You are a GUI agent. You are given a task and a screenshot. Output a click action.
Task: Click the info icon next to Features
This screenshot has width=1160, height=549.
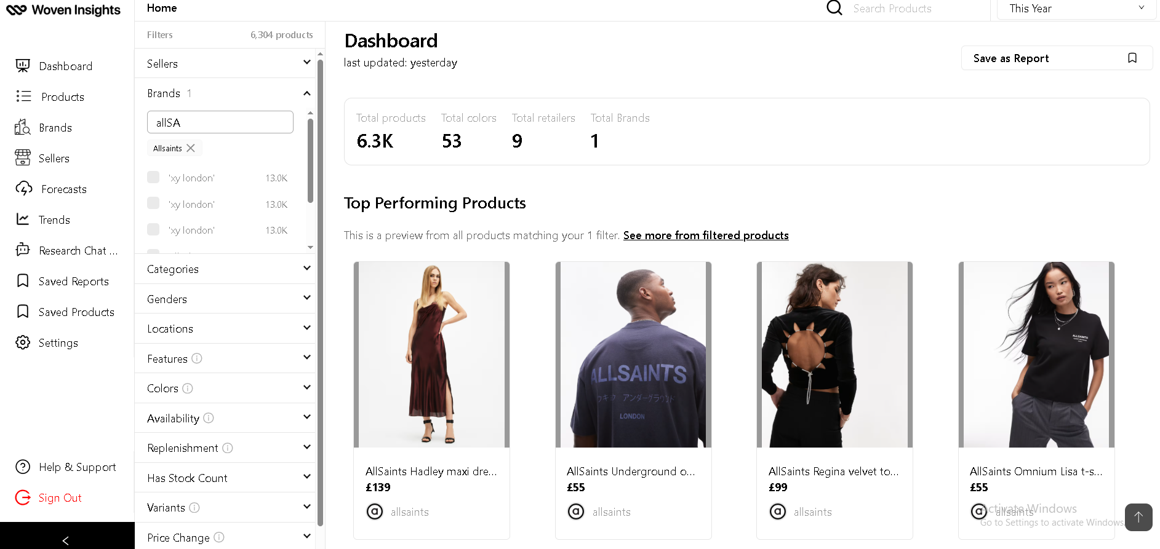click(197, 358)
